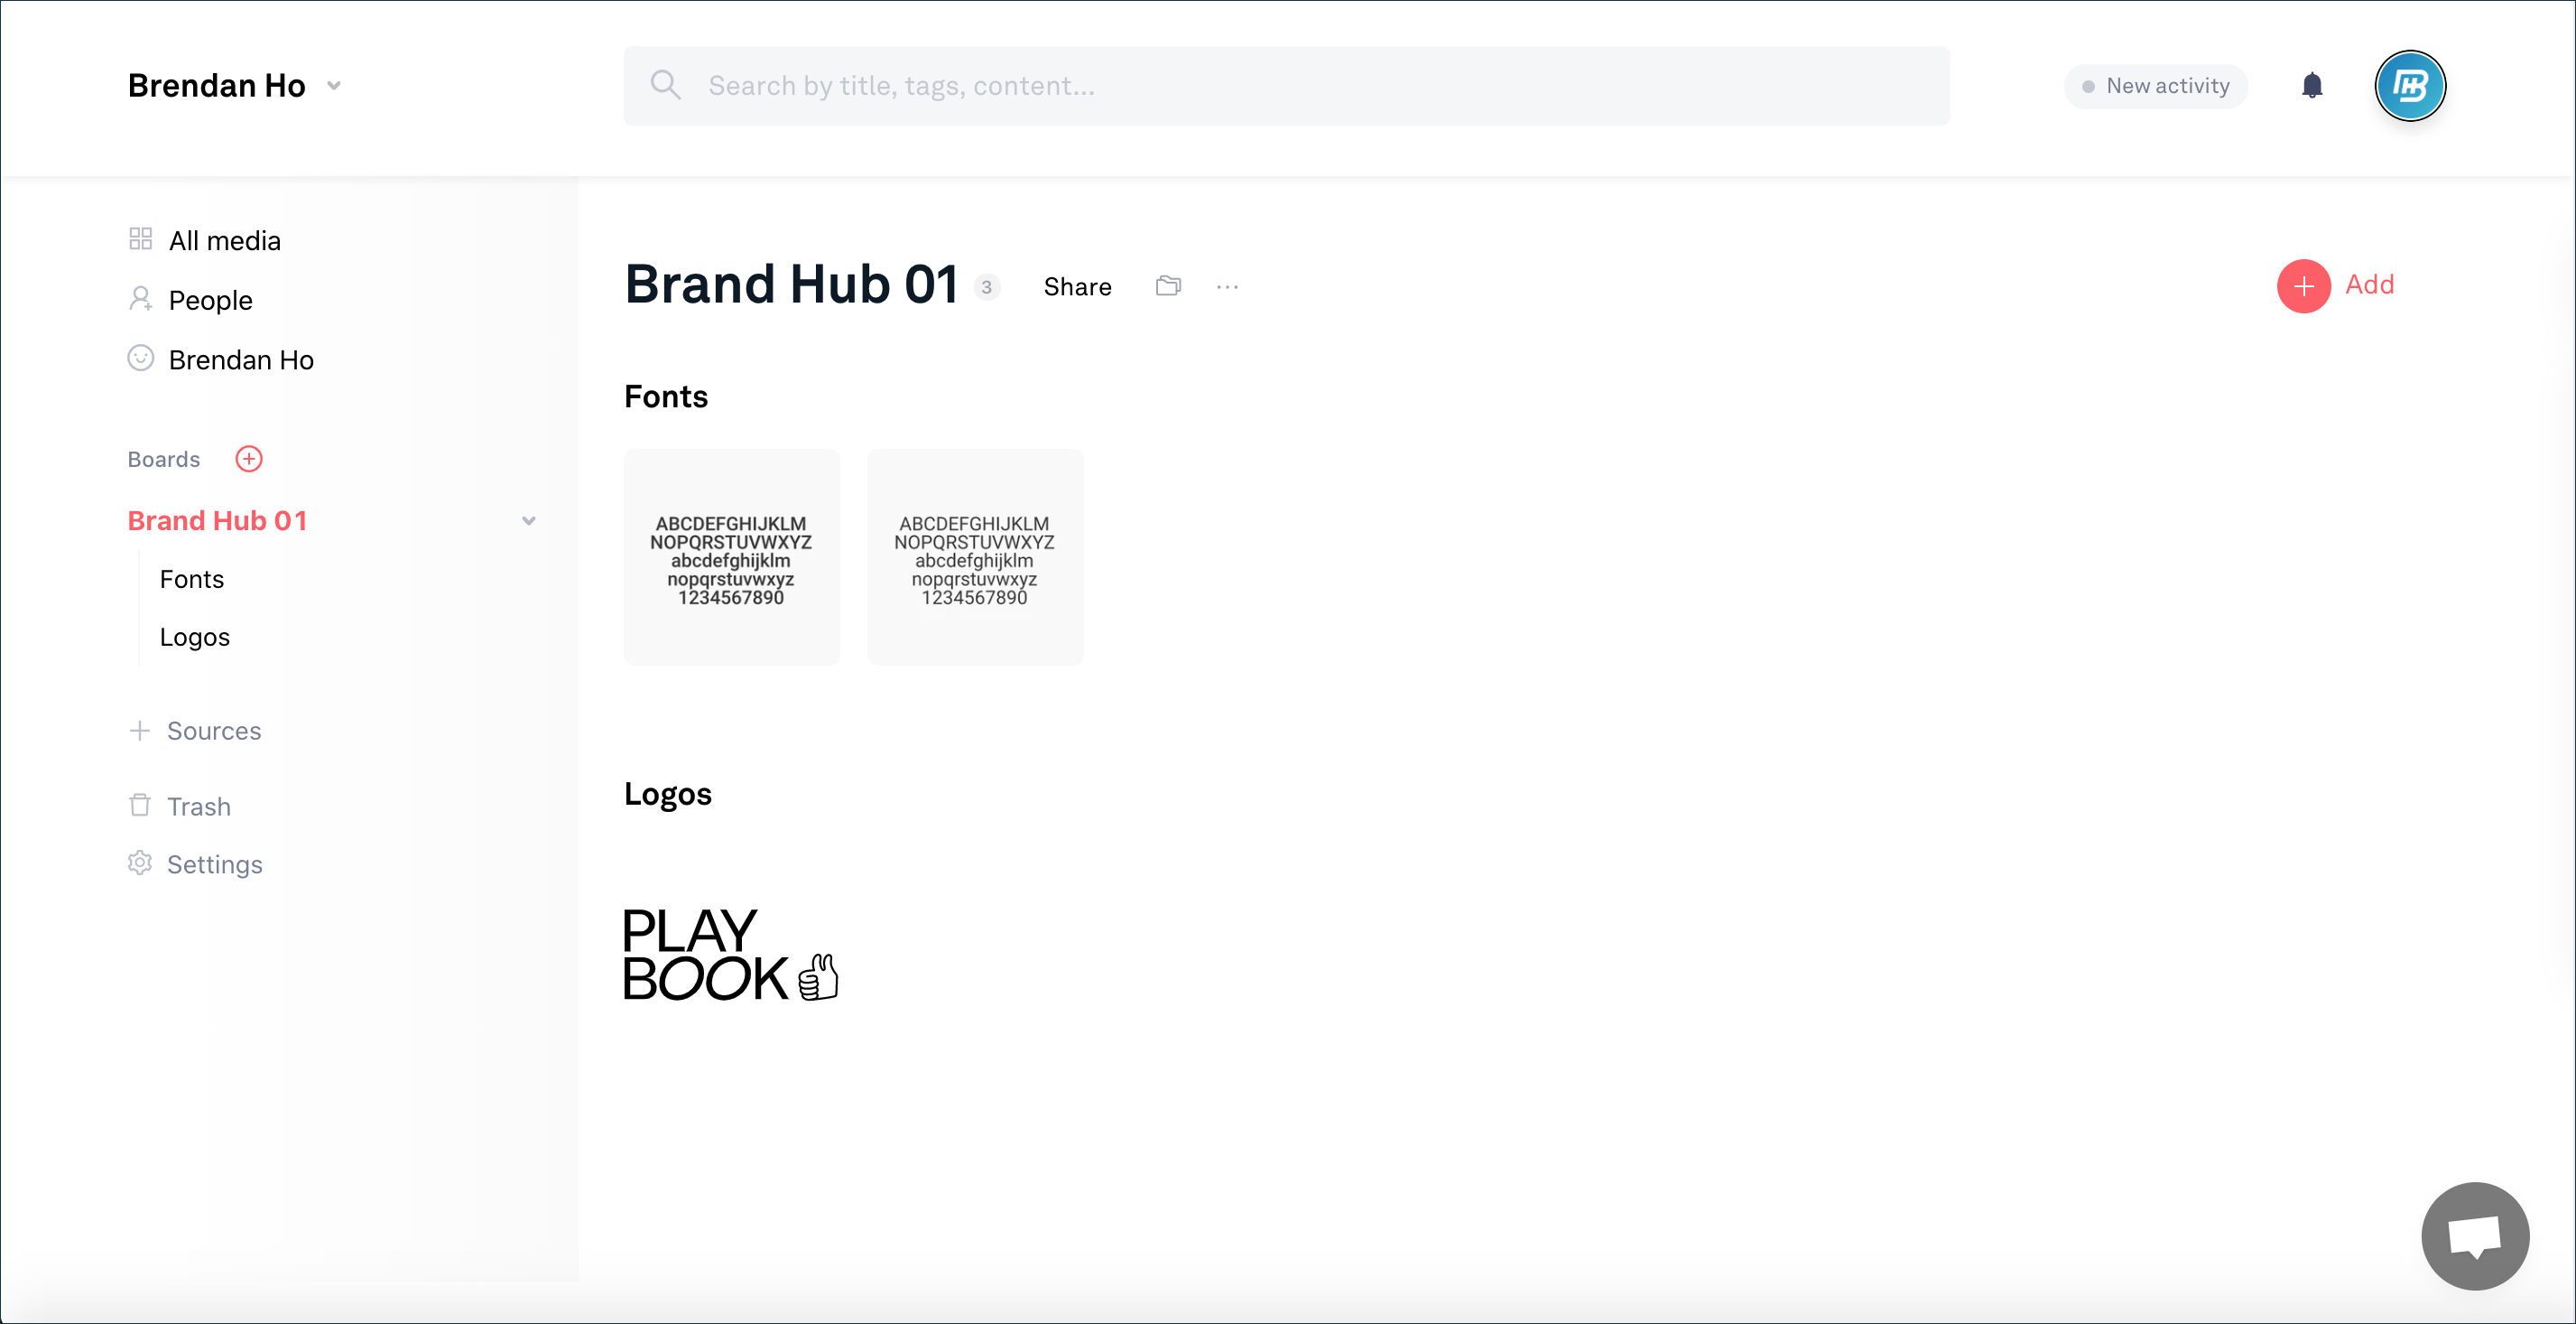Toggle the New activity pill

pos(2155,86)
